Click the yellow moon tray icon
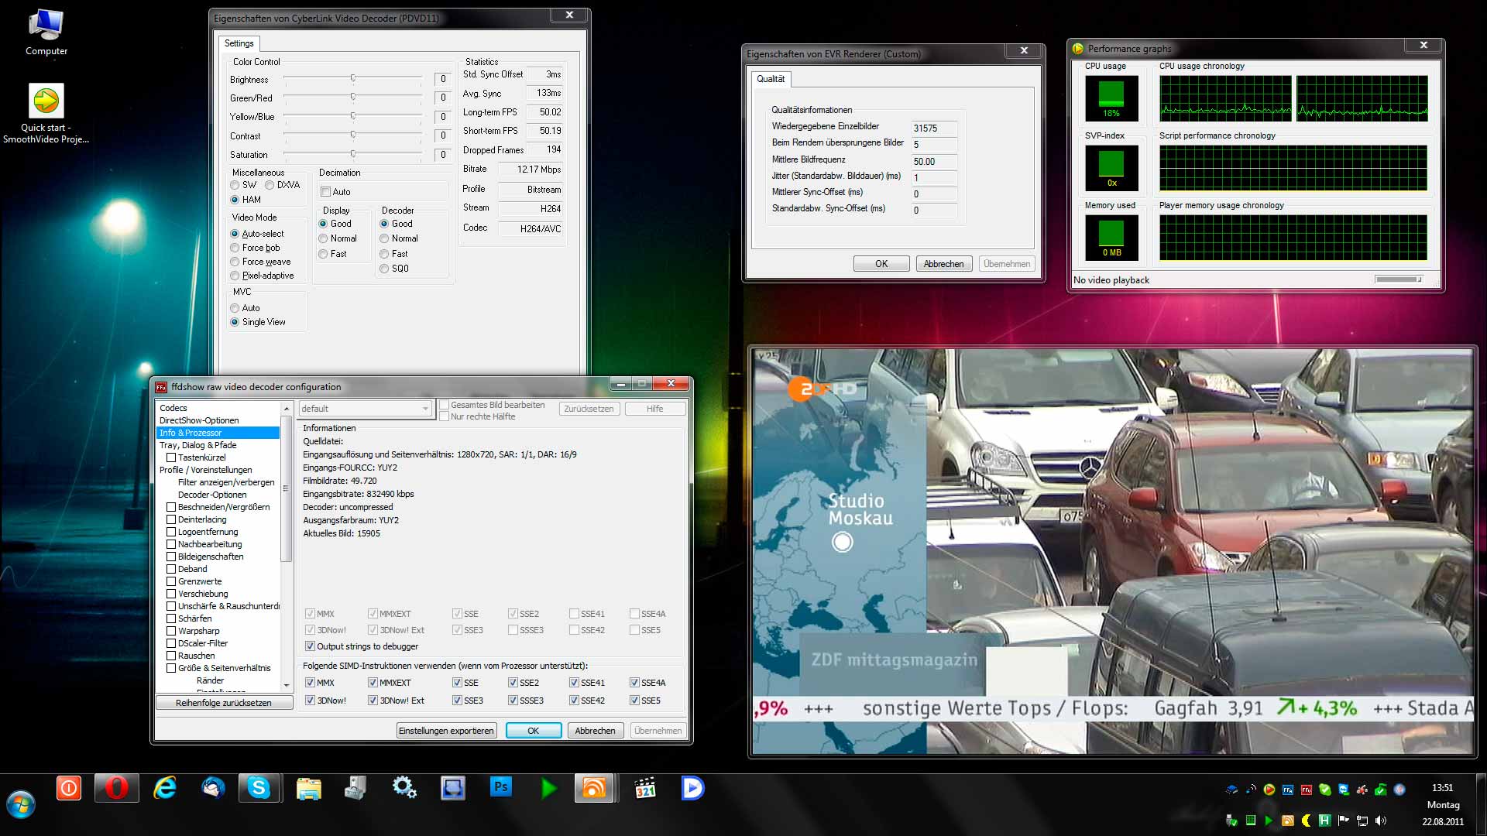The image size is (1487, 836). tap(1307, 821)
